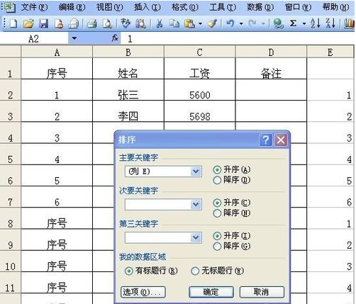356x304 pixels.
Task: Click the Undo arrow icon
Action: [230, 23]
